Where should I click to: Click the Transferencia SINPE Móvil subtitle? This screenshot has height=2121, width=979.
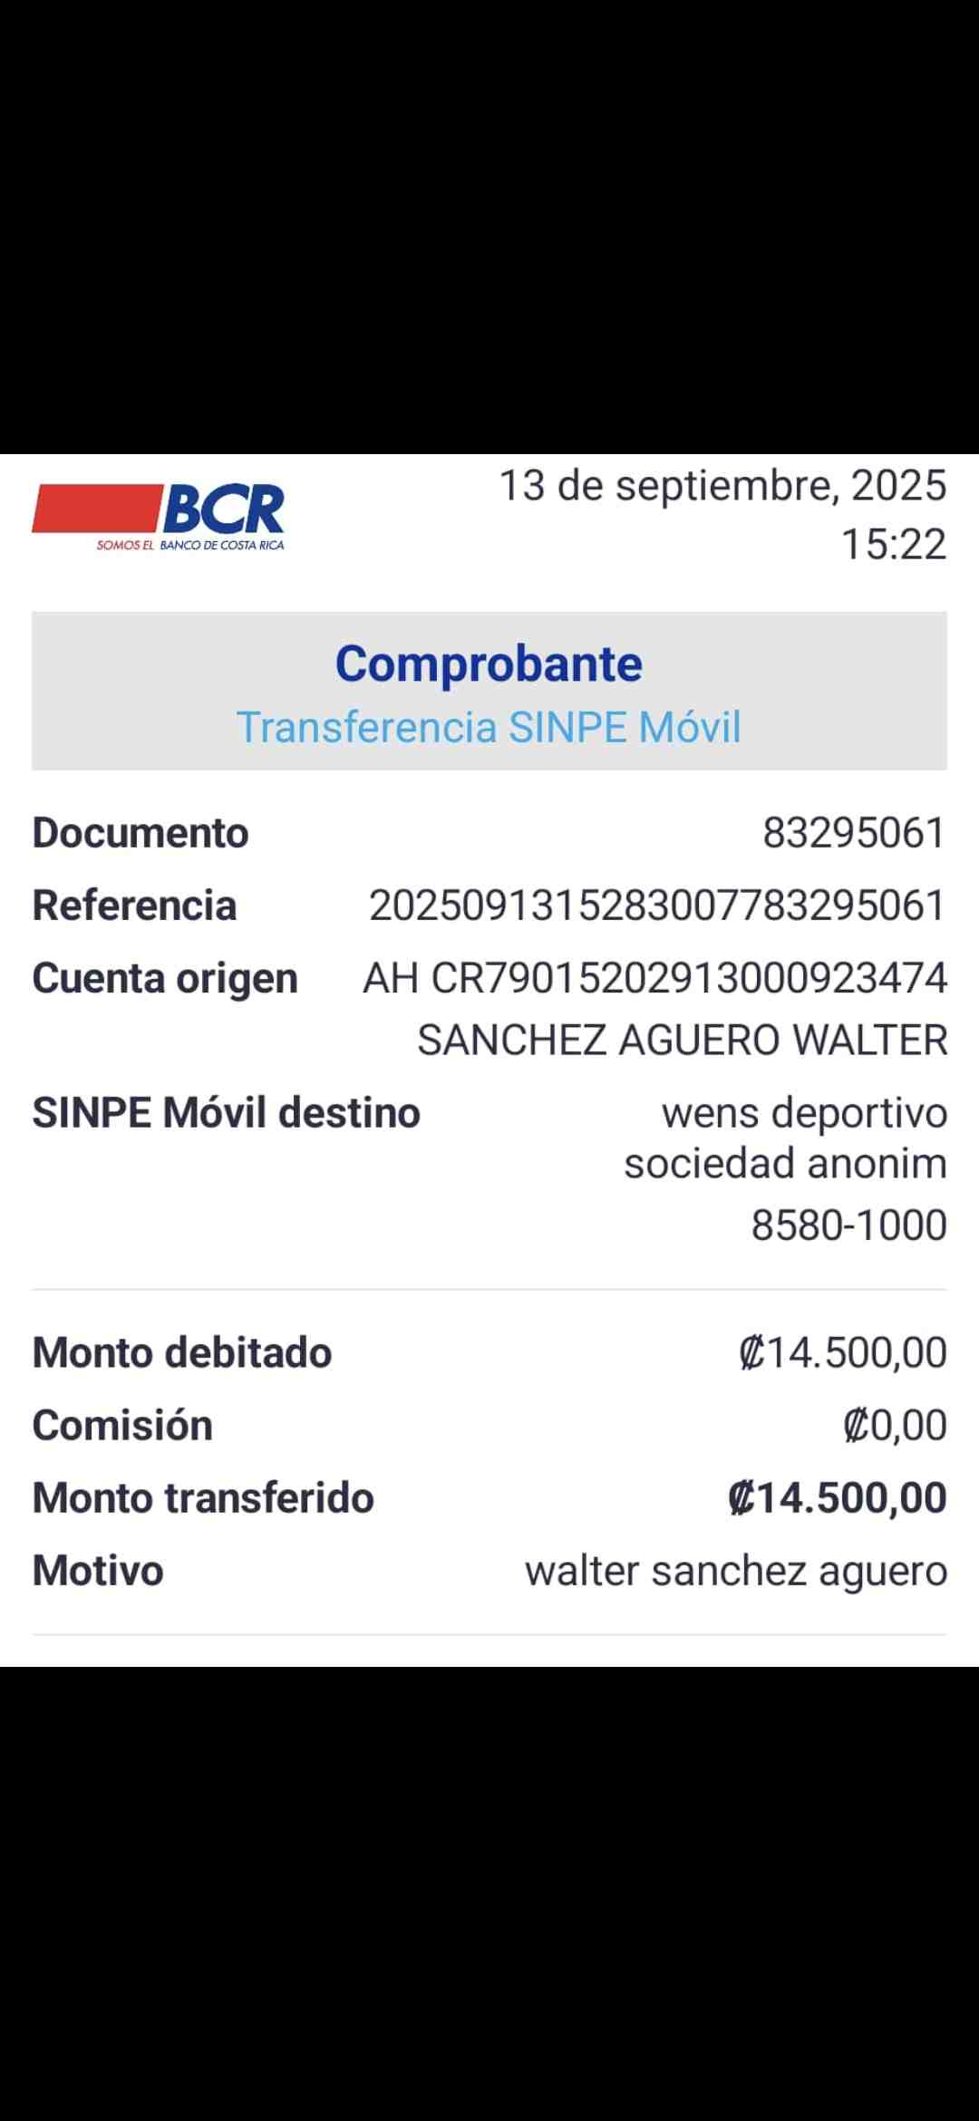[x=489, y=727]
